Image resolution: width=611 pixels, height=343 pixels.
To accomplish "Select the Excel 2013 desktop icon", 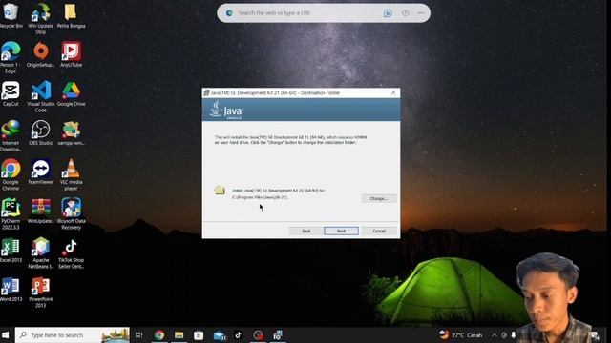I will pyautogui.click(x=11, y=251).
